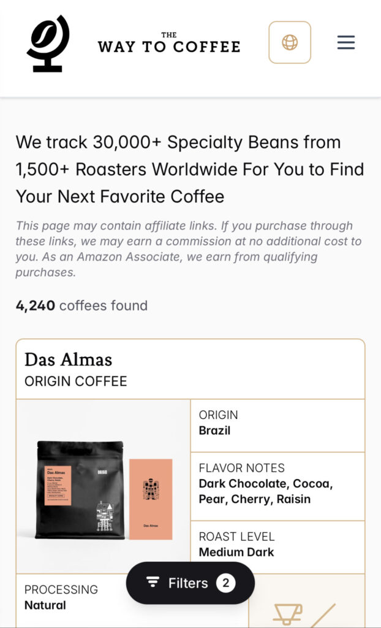Open the Das Almas coffee title
Viewport: 381px width, 628px height.
[x=68, y=359]
